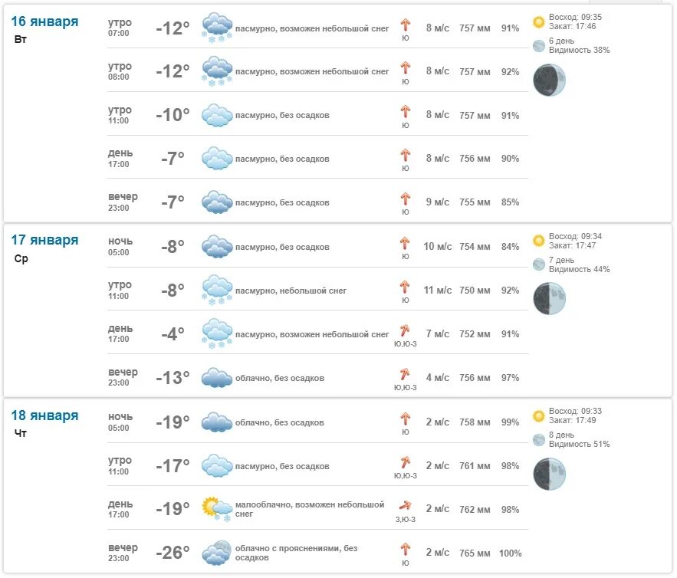Click the dark cloud icon for 17 января 23:00
This screenshot has width=677, height=578.
tap(217, 378)
